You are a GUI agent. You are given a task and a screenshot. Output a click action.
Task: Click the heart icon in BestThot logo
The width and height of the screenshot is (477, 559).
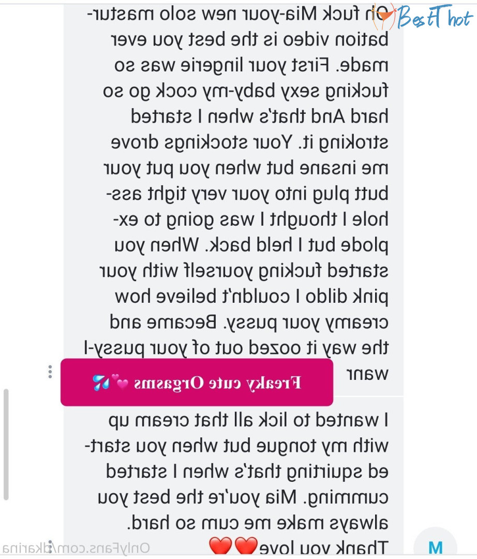pos(384,17)
